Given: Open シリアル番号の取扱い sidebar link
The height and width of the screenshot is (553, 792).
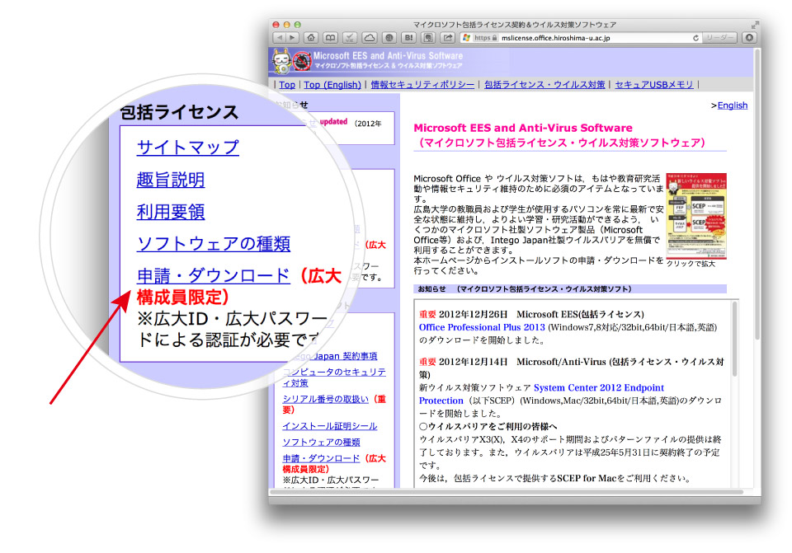Looking at the screenshot, I should 325,399.
